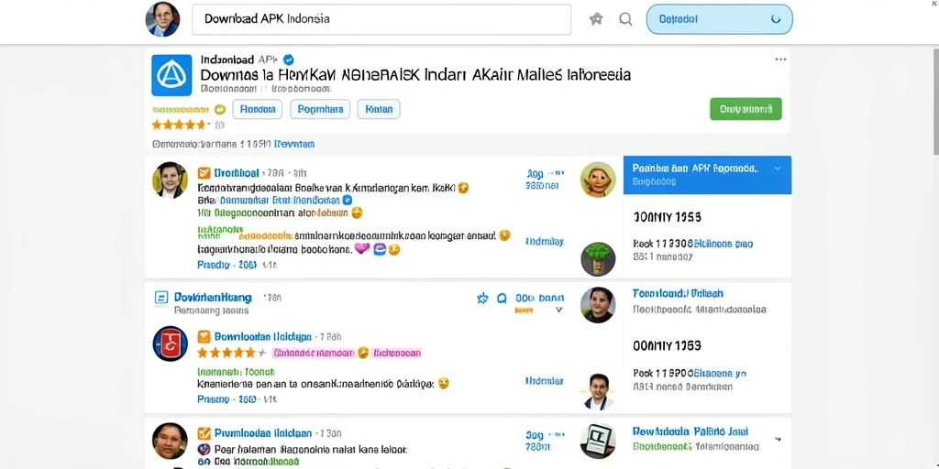Click the star icon in DovkirlenHtang row
The height and width of the screenshot is (469, 939).
pyautogui.click(x=482, y=298)
